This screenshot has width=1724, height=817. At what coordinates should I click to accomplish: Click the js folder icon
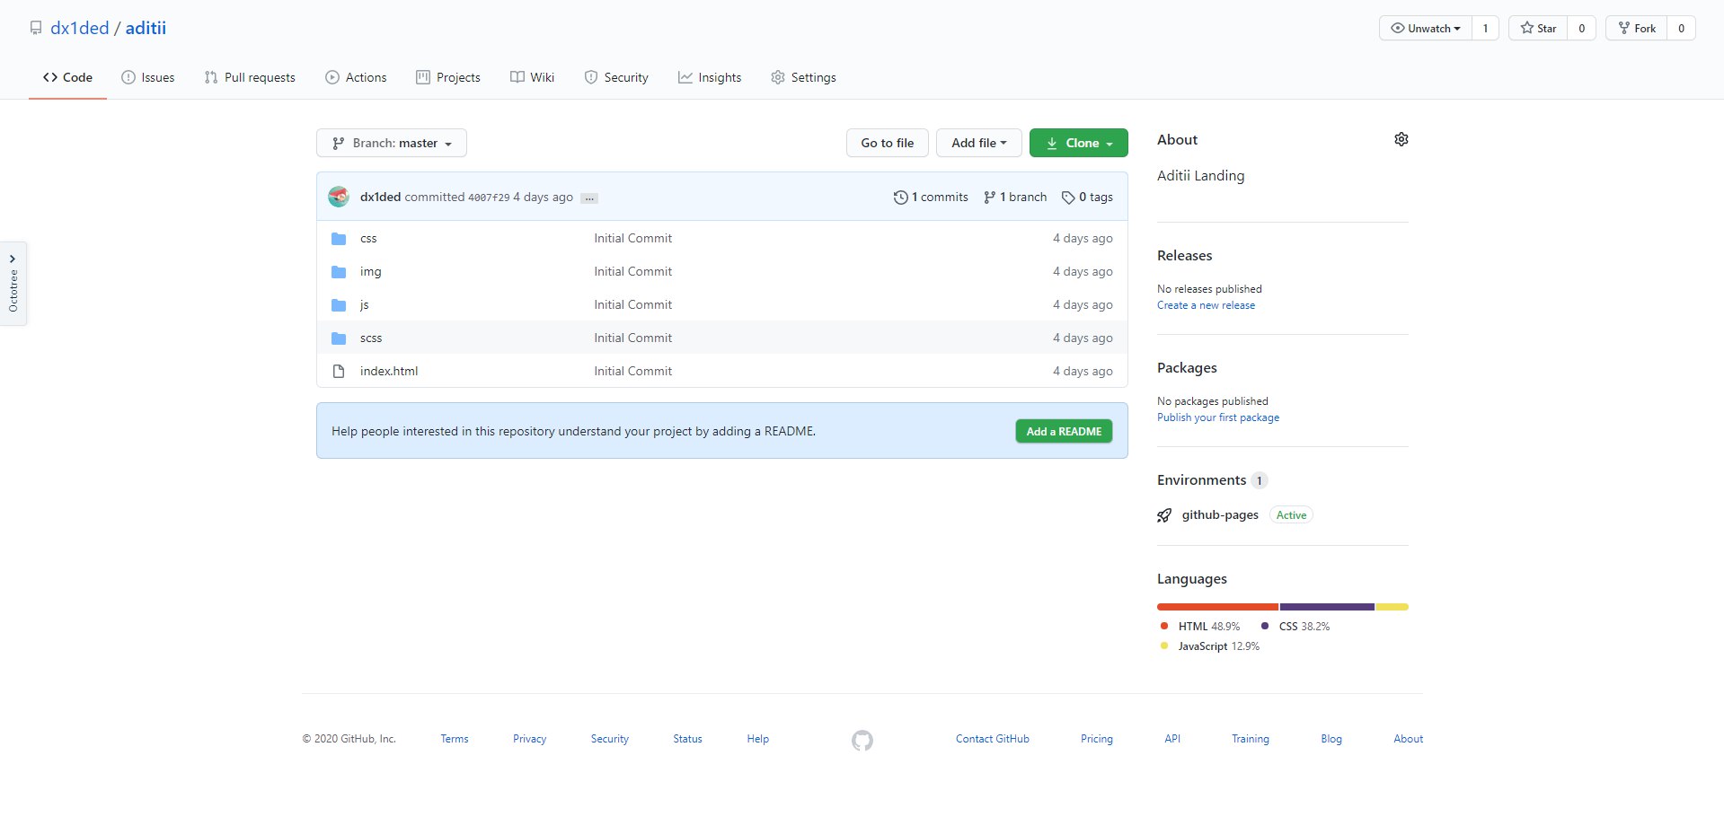point(339,305)
